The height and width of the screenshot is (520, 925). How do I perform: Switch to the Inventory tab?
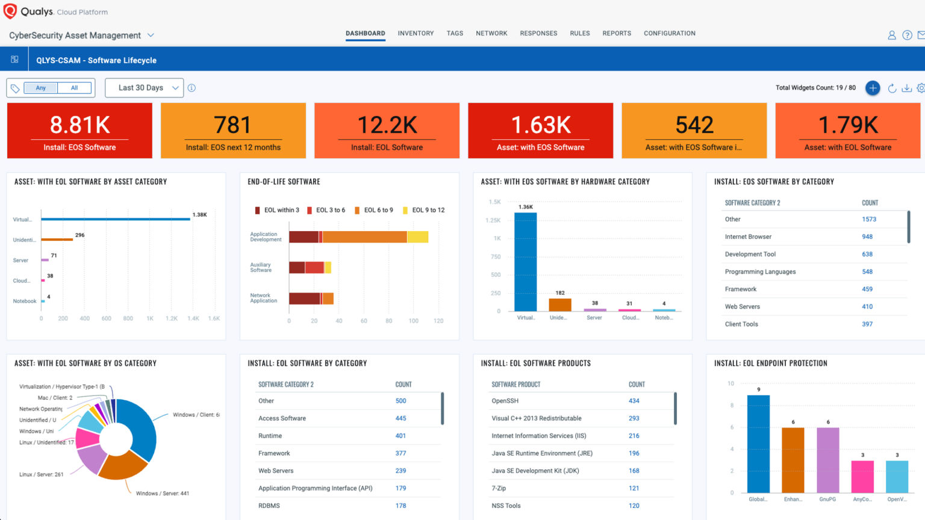pyautogui.click(x=416, y=33)
